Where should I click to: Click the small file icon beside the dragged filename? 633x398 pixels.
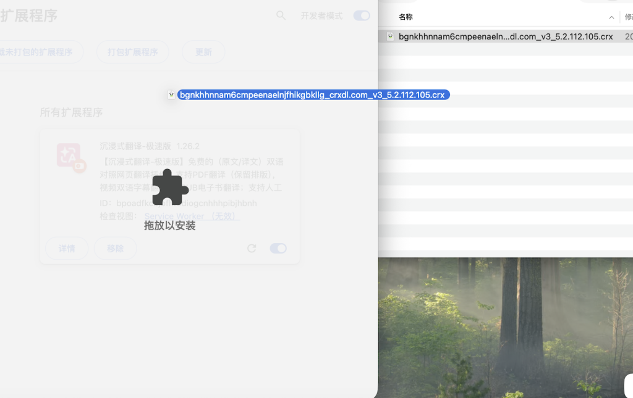click(171, 94)
